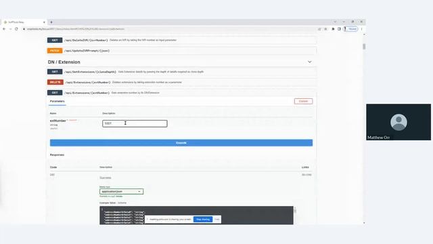The image size is (433, 244).
Task: Open the extensions puzzle icon
Action: pyautogui.click(x=333, y=29)
